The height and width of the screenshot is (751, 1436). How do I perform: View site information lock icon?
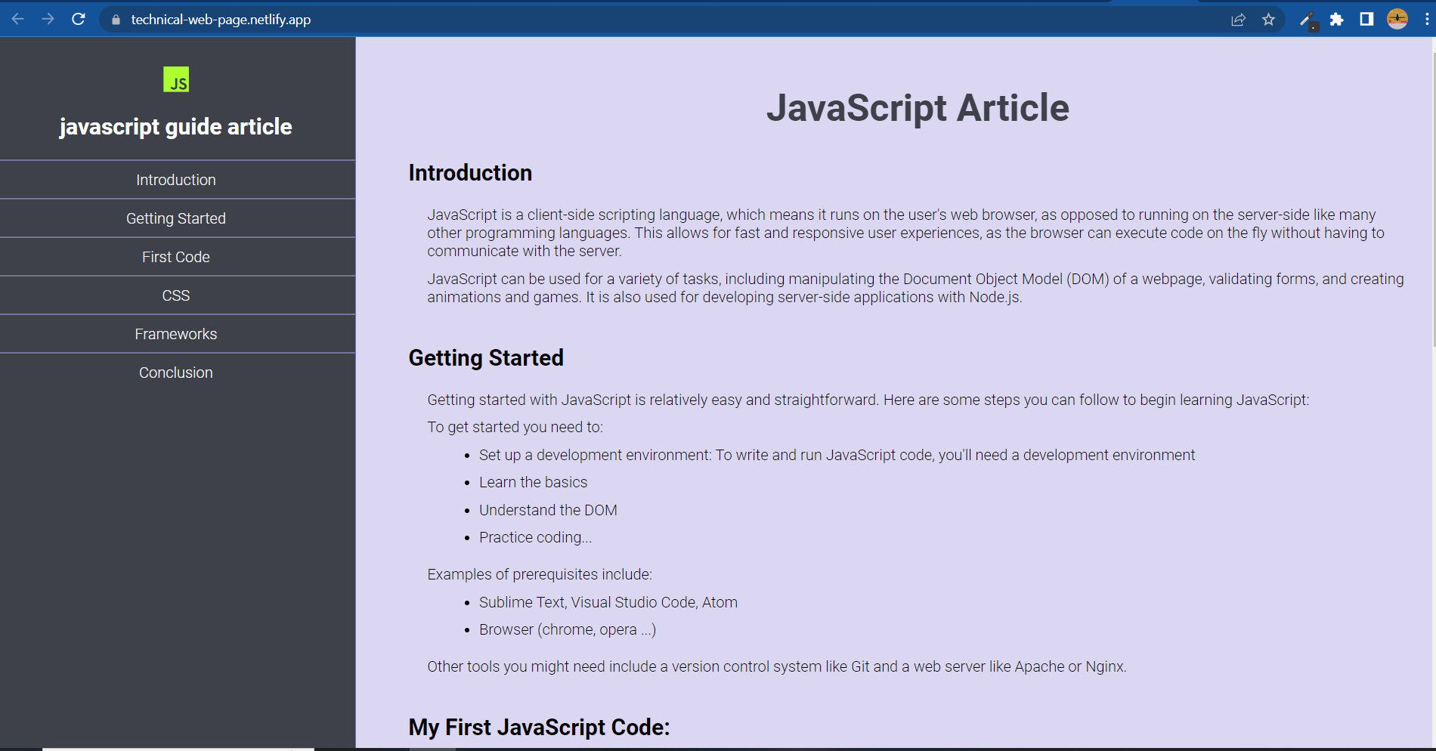[x=116, y=20]
